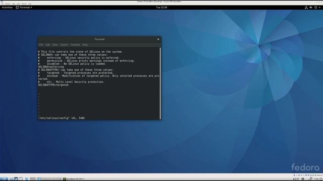This screenshot has height=181, width=323.
Task: Click the 'enforcing - SELinux security policy is enforced' line
Action: 79,58
